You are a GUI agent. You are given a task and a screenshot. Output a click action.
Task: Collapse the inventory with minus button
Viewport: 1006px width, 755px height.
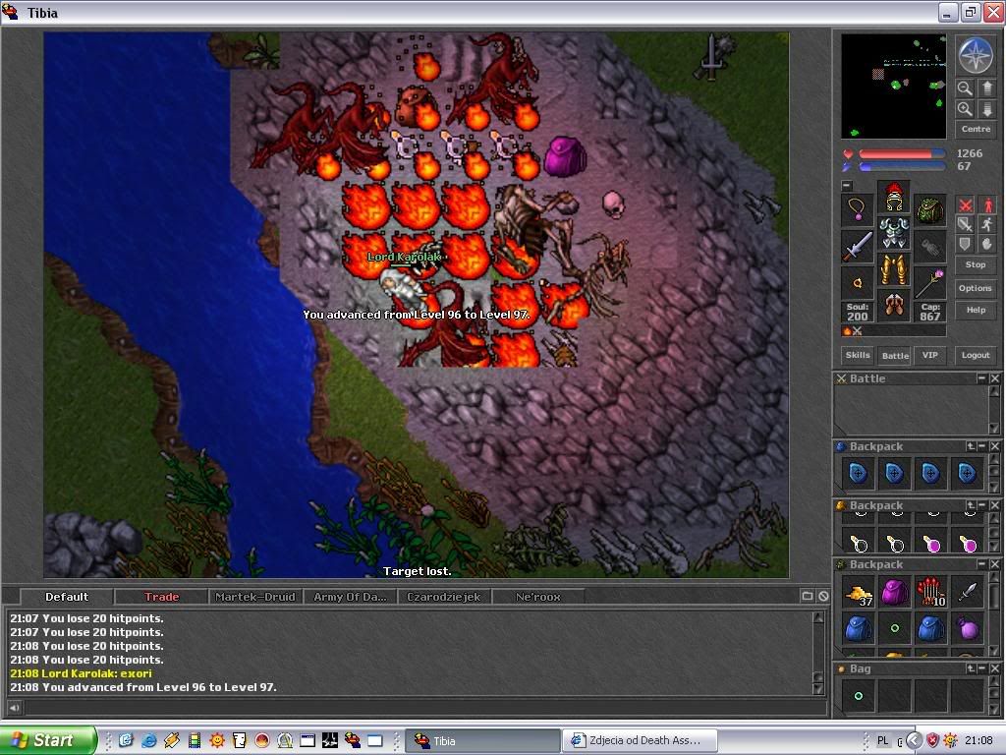[x=847, y=186]
